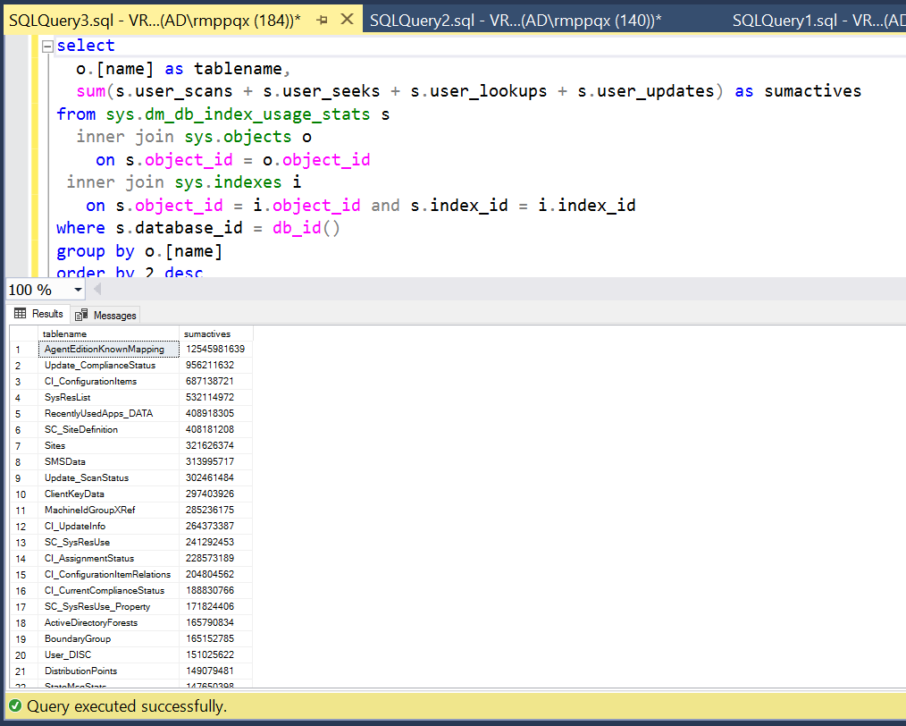
Task: Click the Results grid icon beside Results label
Action: (18, 314)
